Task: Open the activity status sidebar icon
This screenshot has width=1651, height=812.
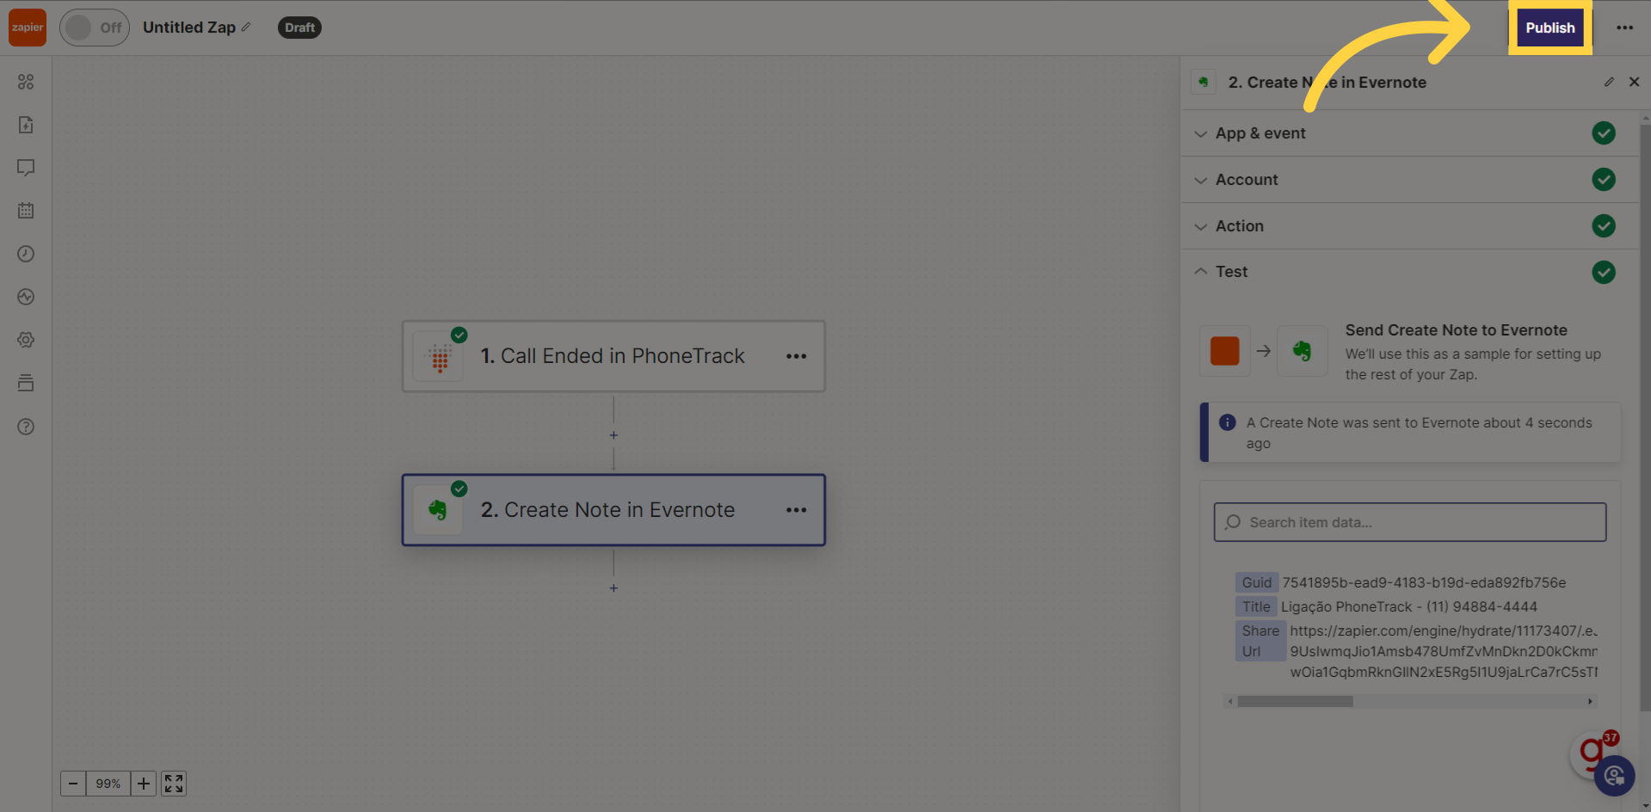Action: pyautogui.click(x=26, y=297)
